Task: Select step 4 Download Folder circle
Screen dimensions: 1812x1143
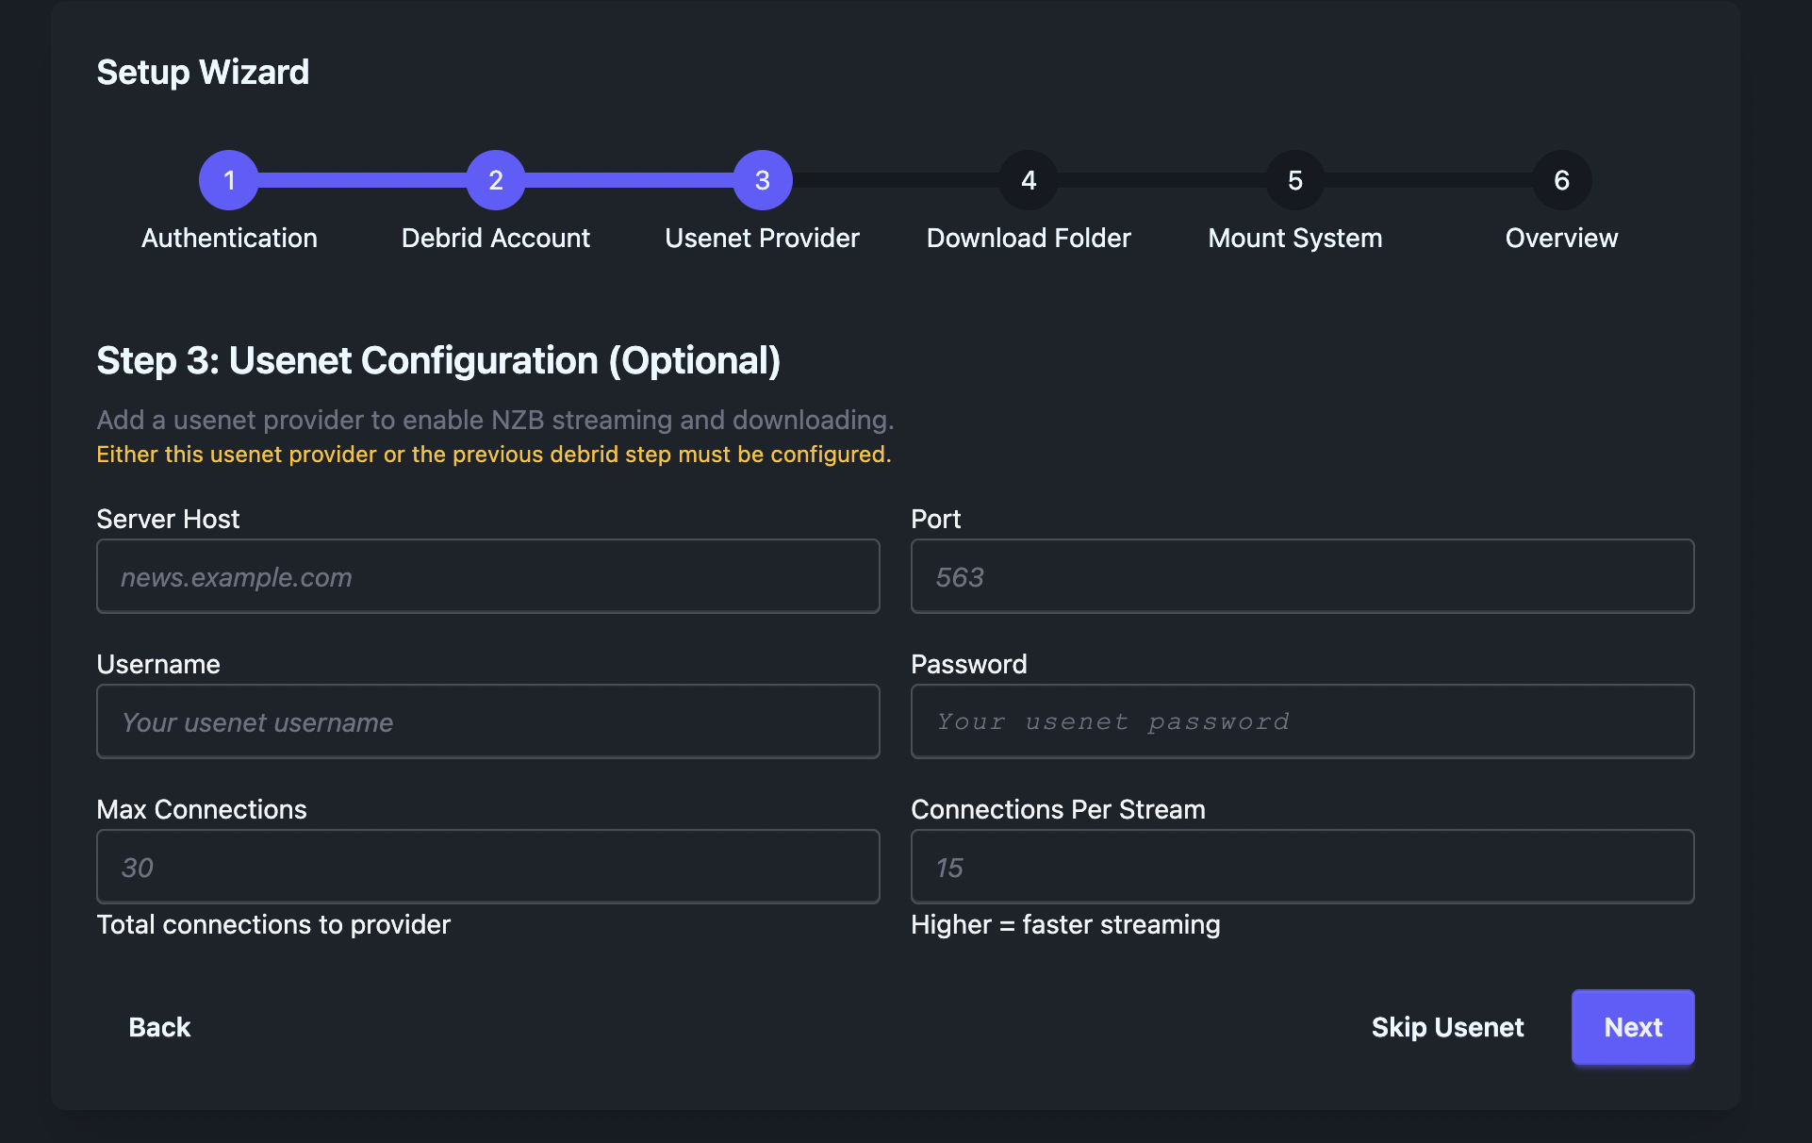Action: click(x=1028, y=180)
